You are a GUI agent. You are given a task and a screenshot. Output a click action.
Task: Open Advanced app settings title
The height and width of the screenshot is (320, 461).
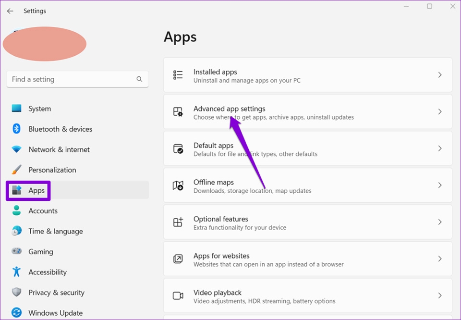tap(230, 109)
